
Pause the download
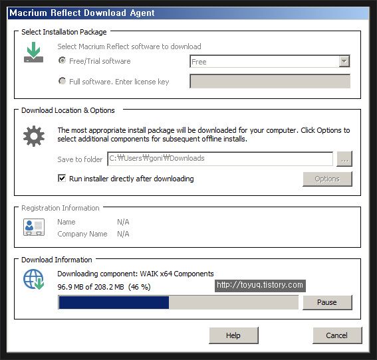328,302
